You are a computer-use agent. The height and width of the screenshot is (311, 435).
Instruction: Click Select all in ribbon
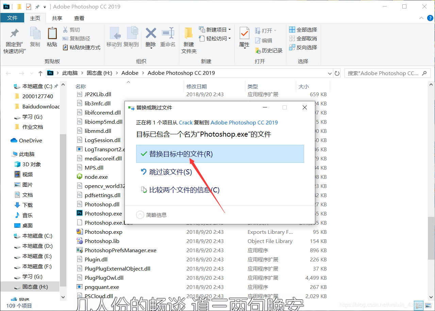pyautogui.click(x=303, y=30)
